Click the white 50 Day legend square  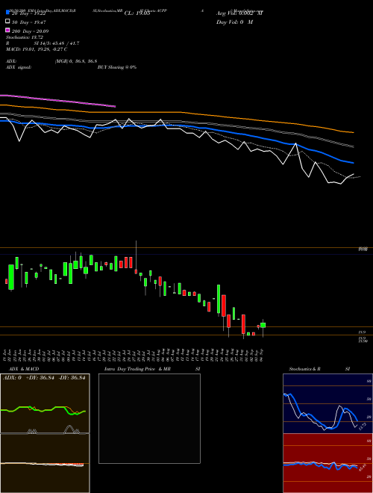point(7,22)
